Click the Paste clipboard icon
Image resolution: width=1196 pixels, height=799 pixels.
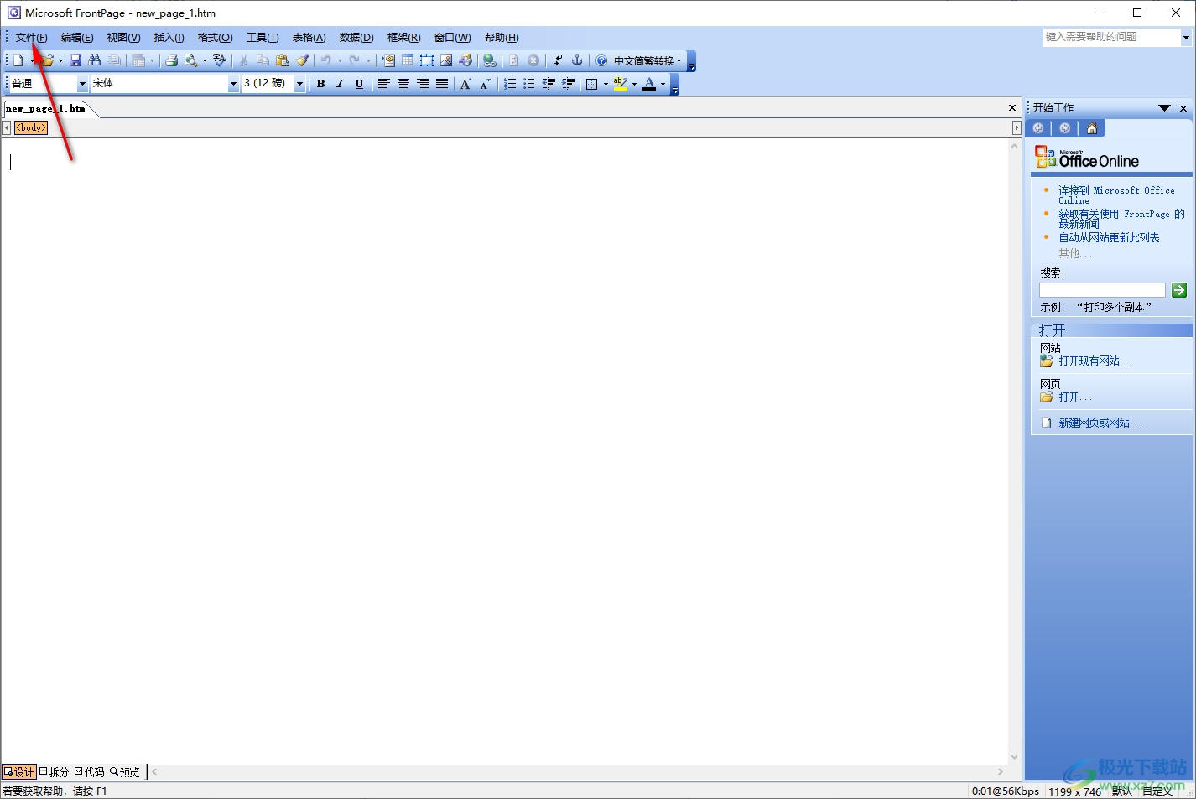tap(283, 60)
